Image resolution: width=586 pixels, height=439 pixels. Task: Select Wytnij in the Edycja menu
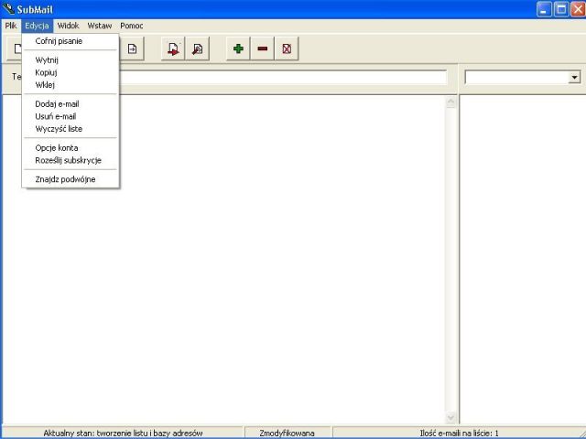(x=71, y=59)
